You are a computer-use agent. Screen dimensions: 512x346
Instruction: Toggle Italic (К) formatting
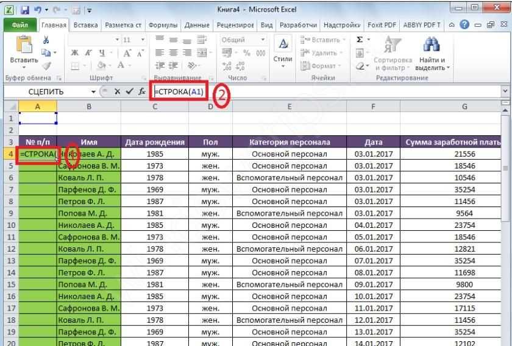(88, 53)
